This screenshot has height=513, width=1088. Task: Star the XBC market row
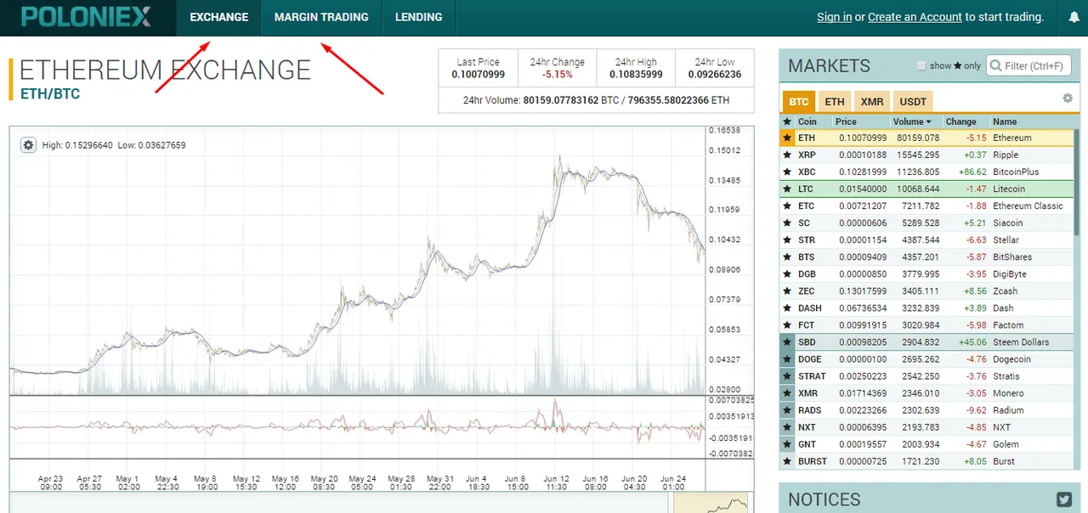(787, 172)
